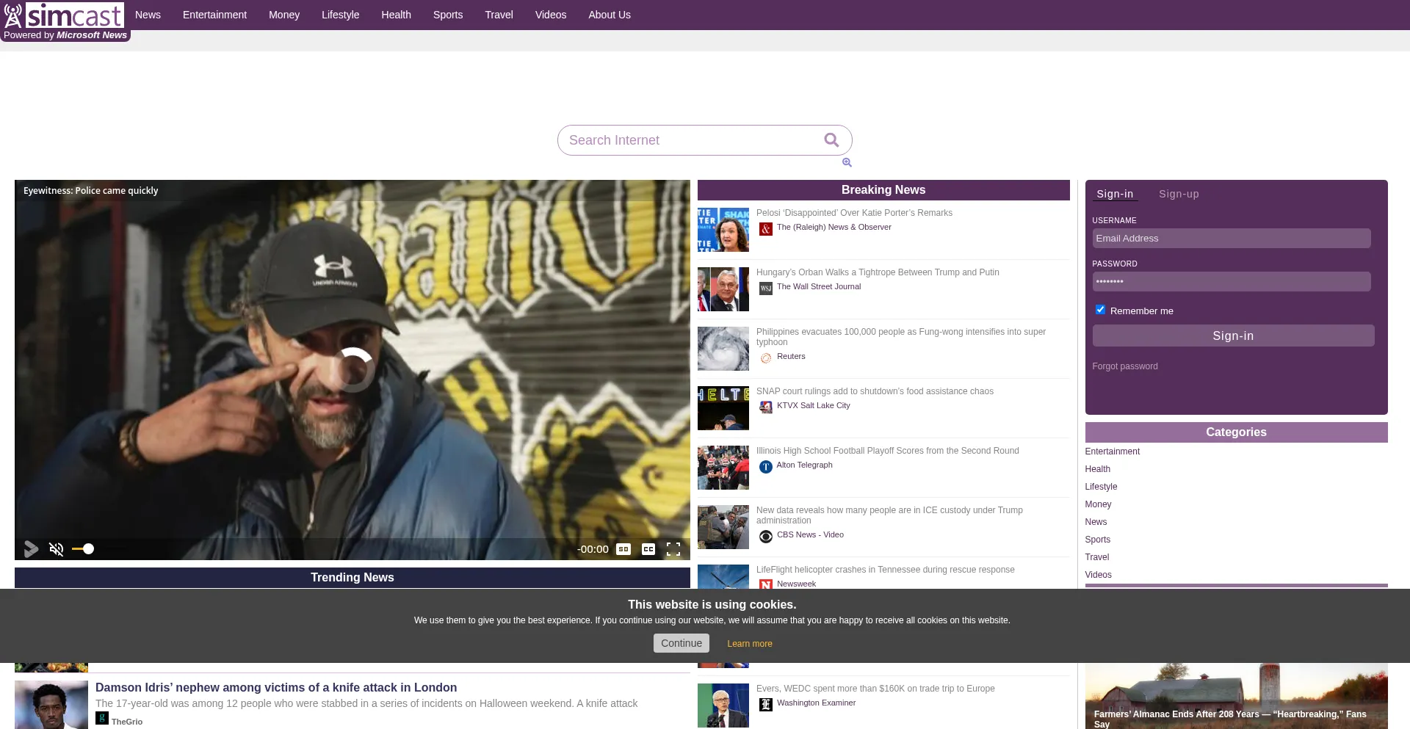Click the Sign-in button
The image size is (1410, 729).
pos(1233,336)
